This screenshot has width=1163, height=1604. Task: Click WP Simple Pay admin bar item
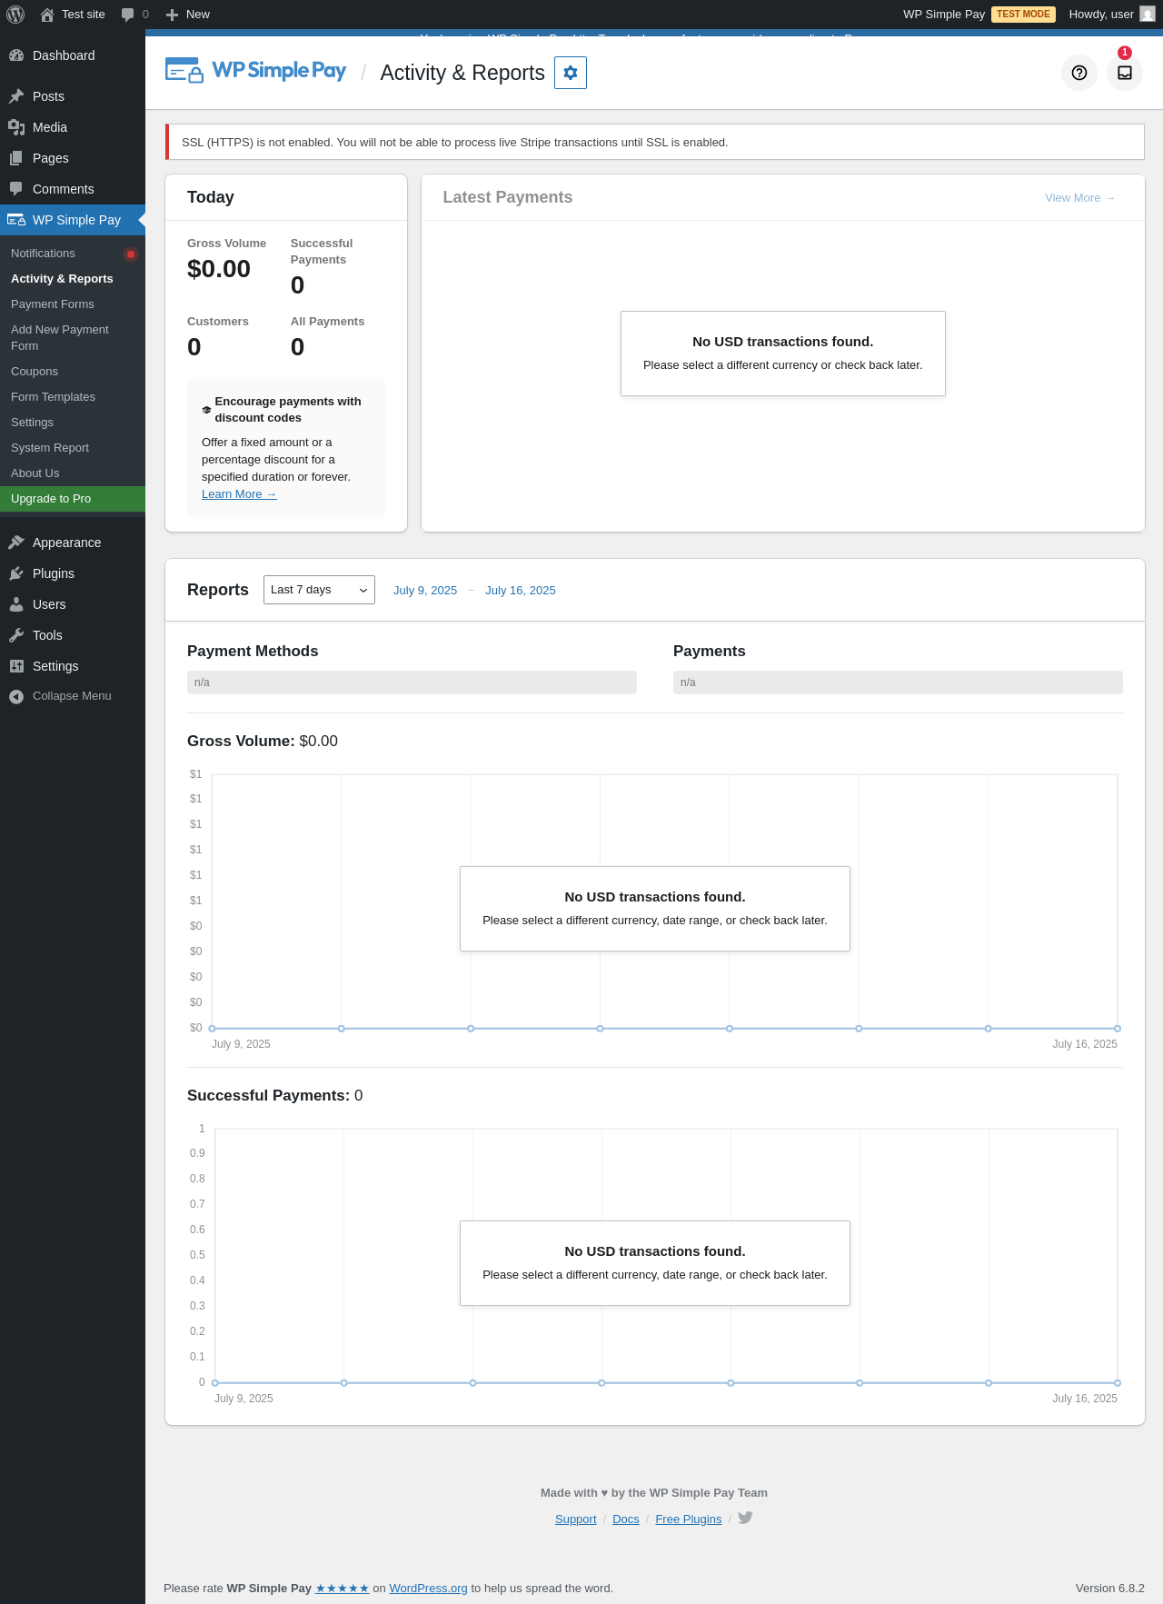point(979,15)
